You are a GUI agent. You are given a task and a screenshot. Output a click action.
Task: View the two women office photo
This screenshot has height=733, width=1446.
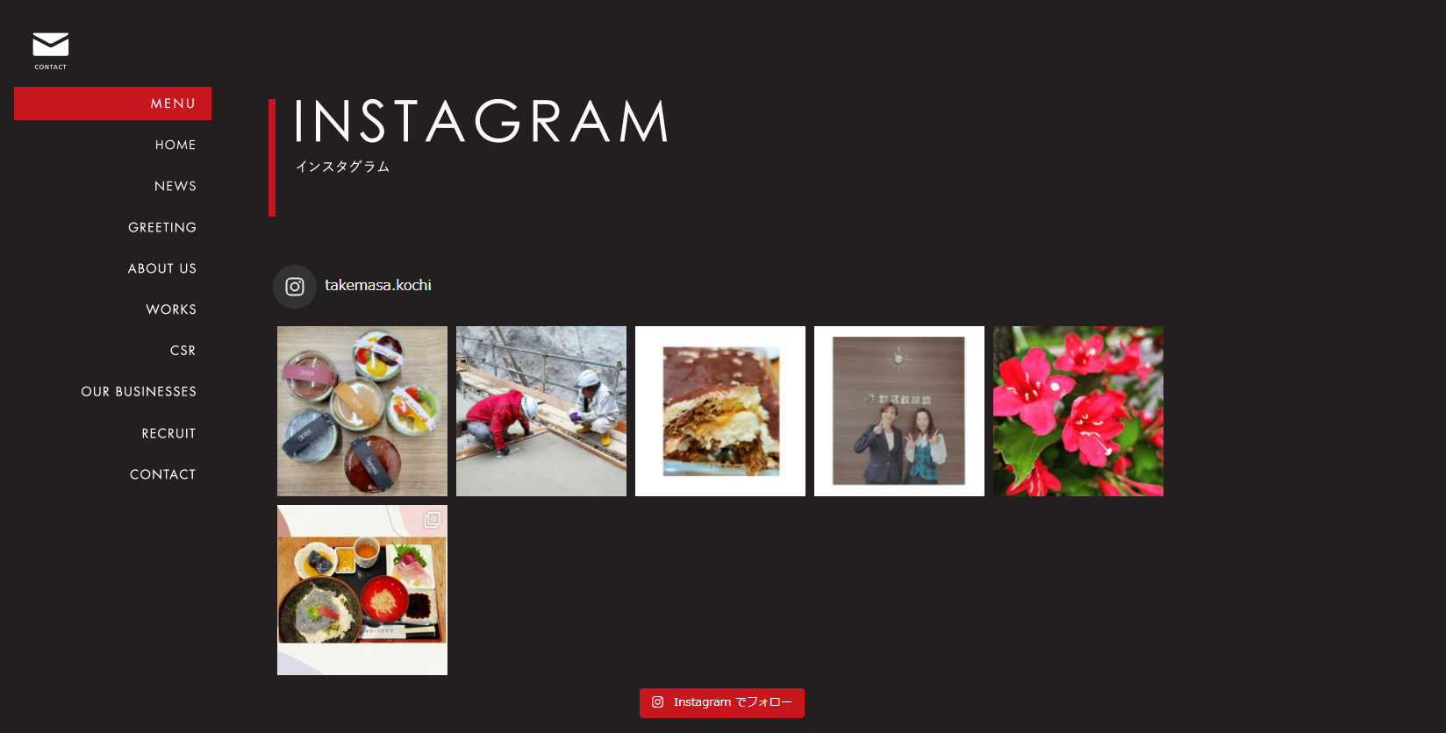tap(899, 411)
